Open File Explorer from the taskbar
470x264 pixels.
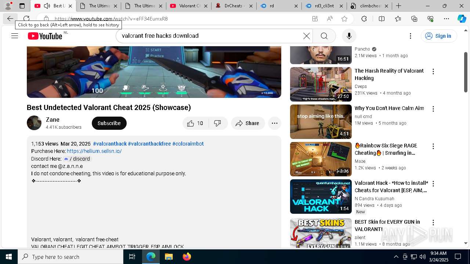point(169,257)
